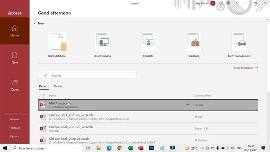The image size is (270, 152).
Task: Open the New section in the sidebar
Action: tap(15, 58)
